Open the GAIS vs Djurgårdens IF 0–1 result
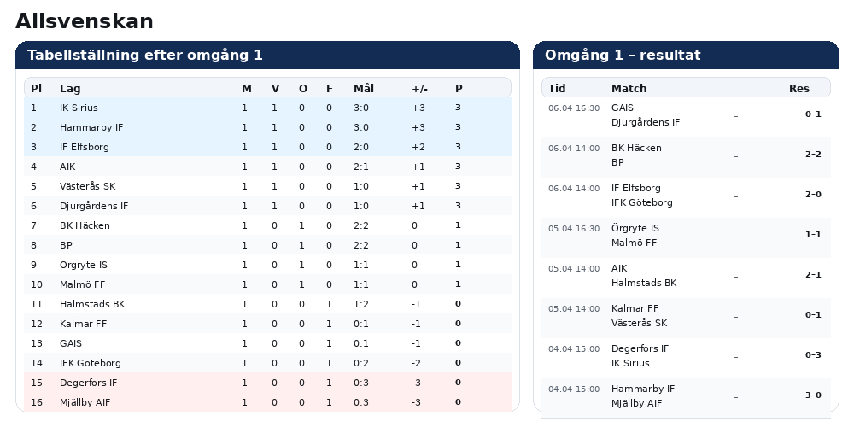Screen dimensions: 854x427 (812, 114)
